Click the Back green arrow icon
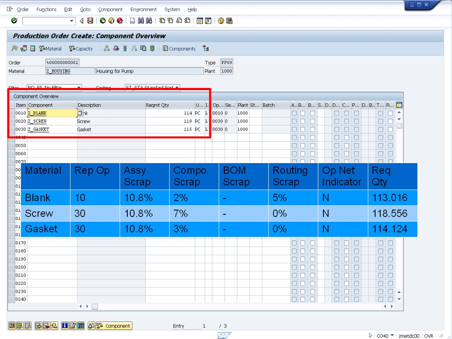The image size is (452, 339). point(103,20)
